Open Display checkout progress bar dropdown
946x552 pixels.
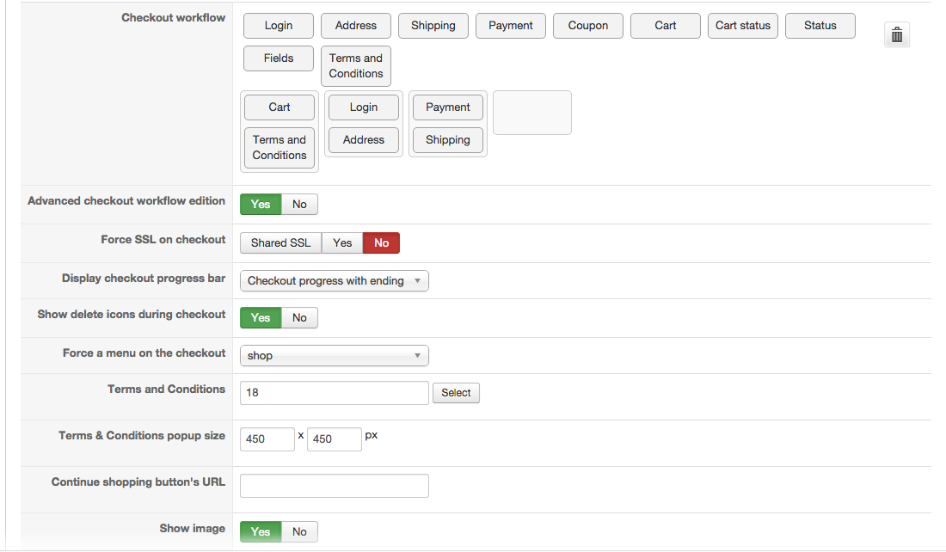coord(334,281)
